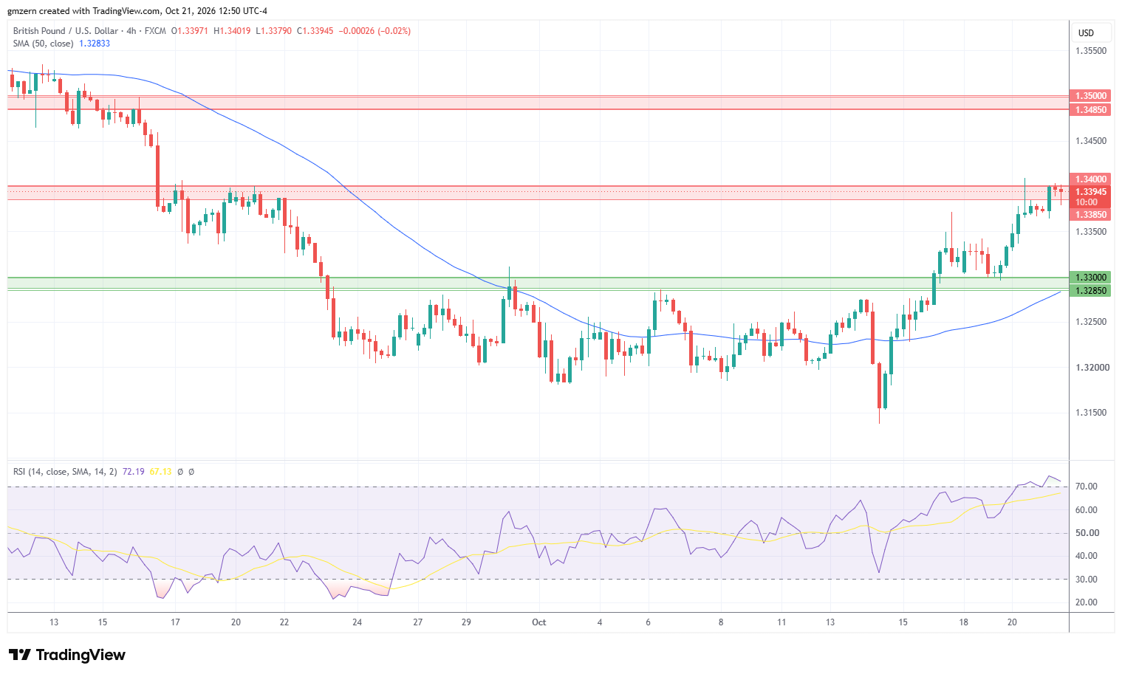Click the 1.32500 tick on price axis
1122x677 pixels.
[1091, 322]
